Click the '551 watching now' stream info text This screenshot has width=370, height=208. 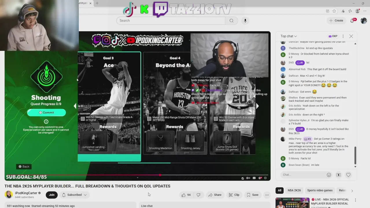coord(18,206)
